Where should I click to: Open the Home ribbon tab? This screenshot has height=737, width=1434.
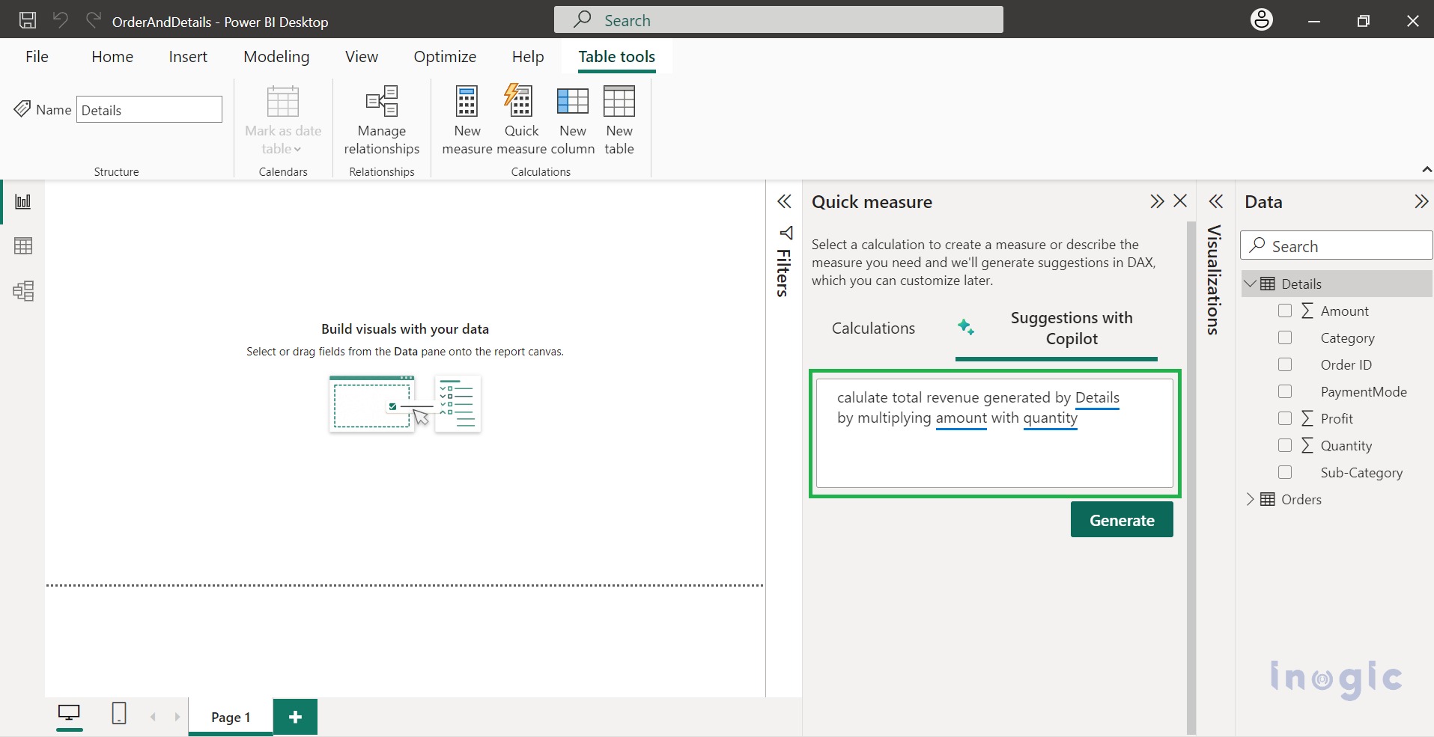[112, 57]
